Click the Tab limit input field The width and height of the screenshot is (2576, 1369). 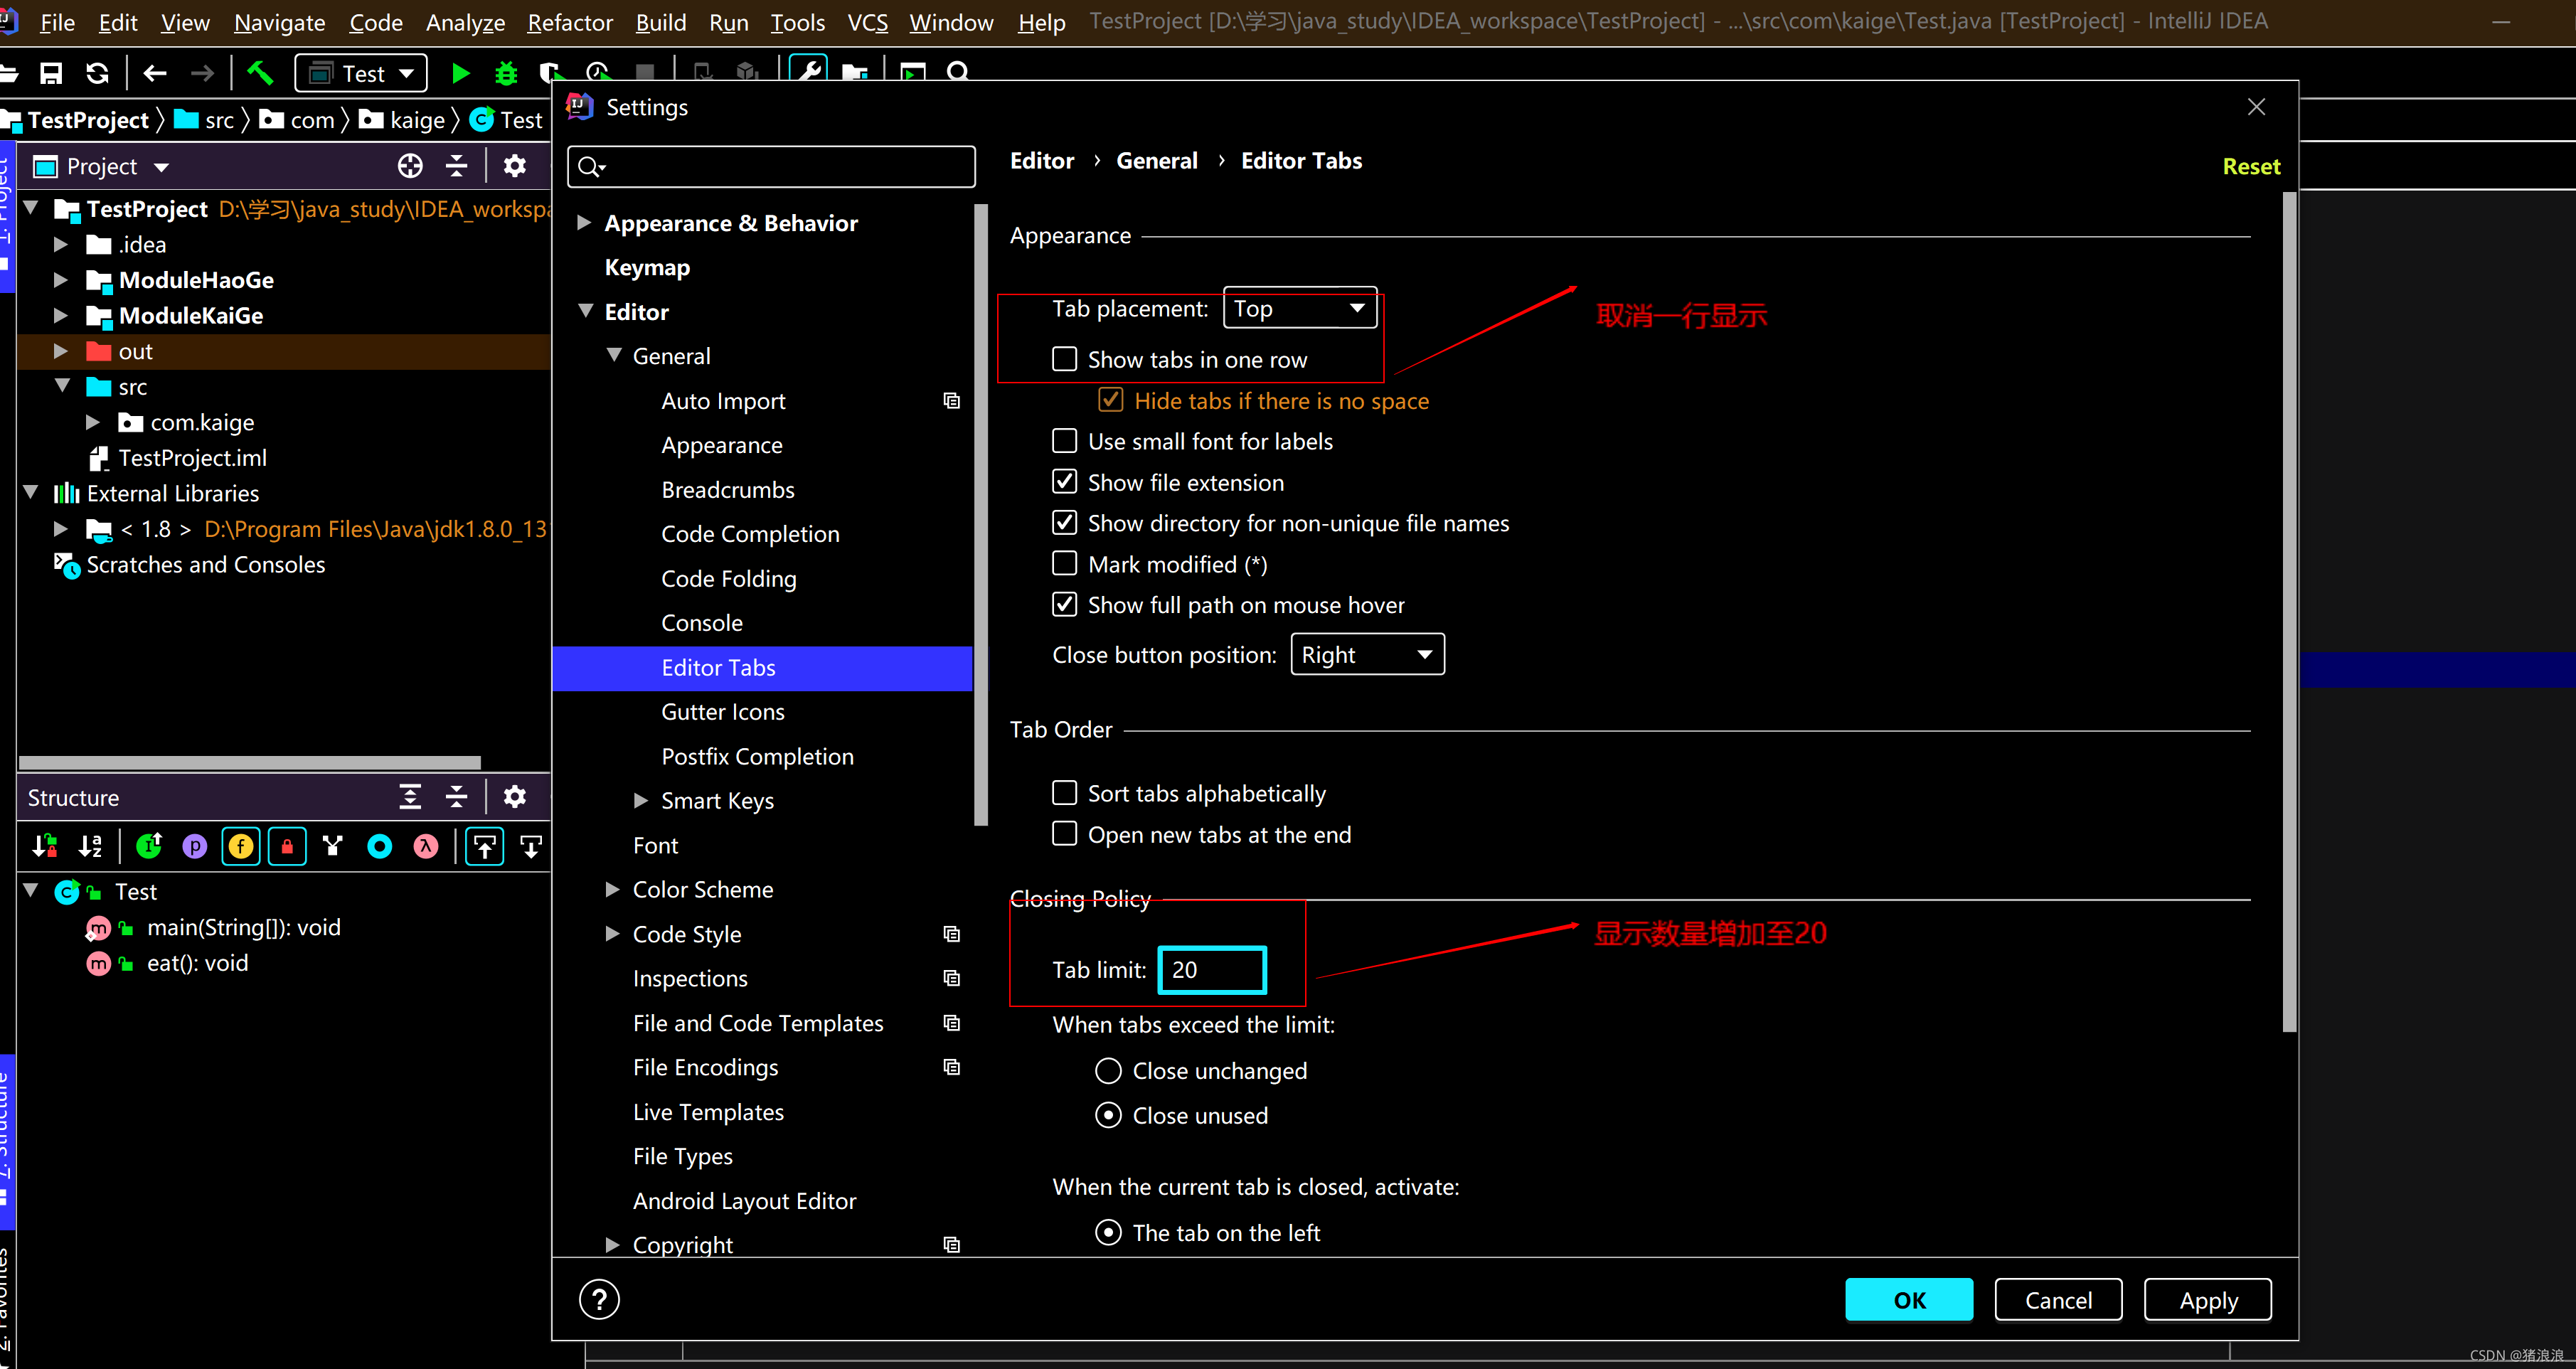pyautogui.click(x=1212, y=969)
